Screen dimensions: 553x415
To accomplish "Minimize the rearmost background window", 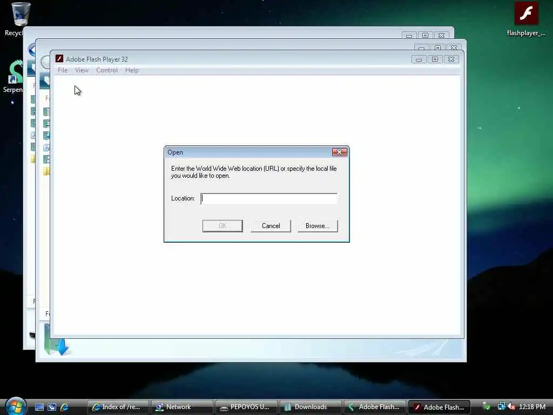I will [409, 35].
